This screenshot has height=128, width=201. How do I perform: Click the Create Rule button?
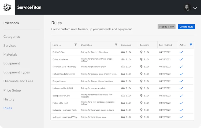186,27
